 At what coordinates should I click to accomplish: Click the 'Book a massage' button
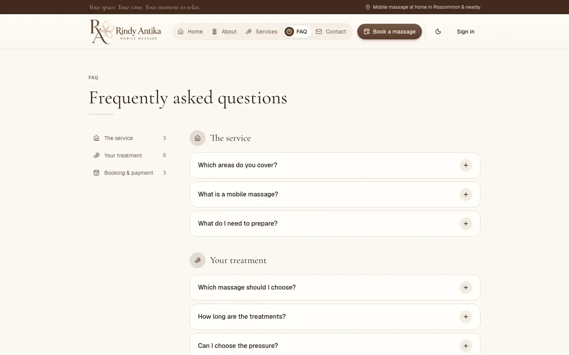pos(390,32)
